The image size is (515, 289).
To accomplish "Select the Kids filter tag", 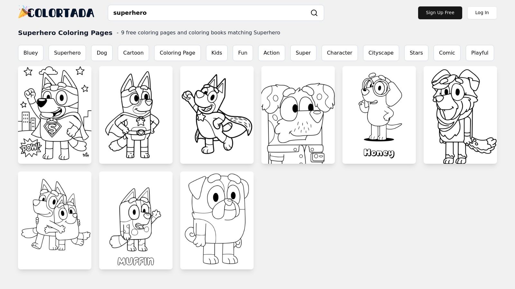I will coord(217,53).
